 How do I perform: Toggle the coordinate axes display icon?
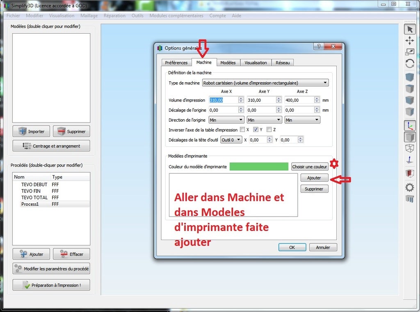click(410, 125)
